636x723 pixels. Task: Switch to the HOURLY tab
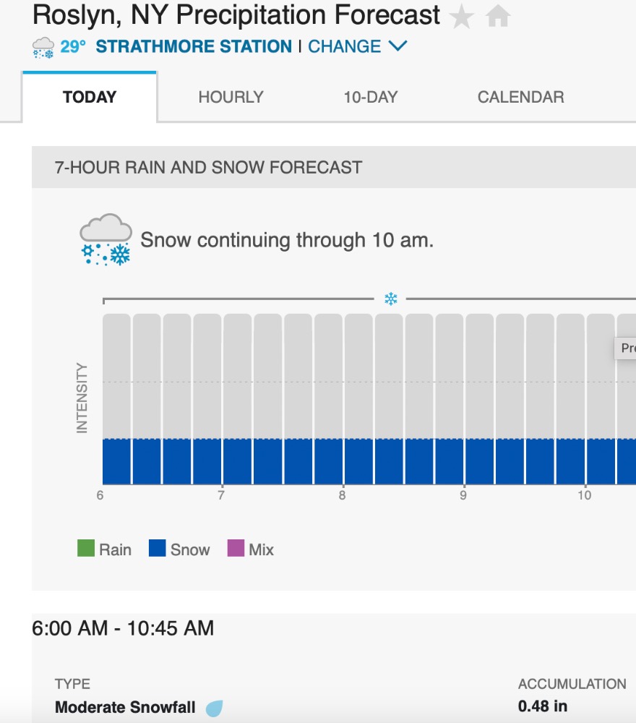tap(231, 97)
